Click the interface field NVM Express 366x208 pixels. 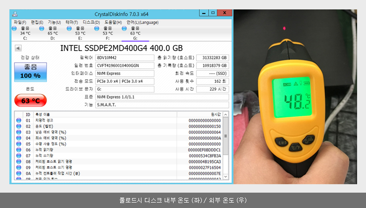(x=125, y=73)
